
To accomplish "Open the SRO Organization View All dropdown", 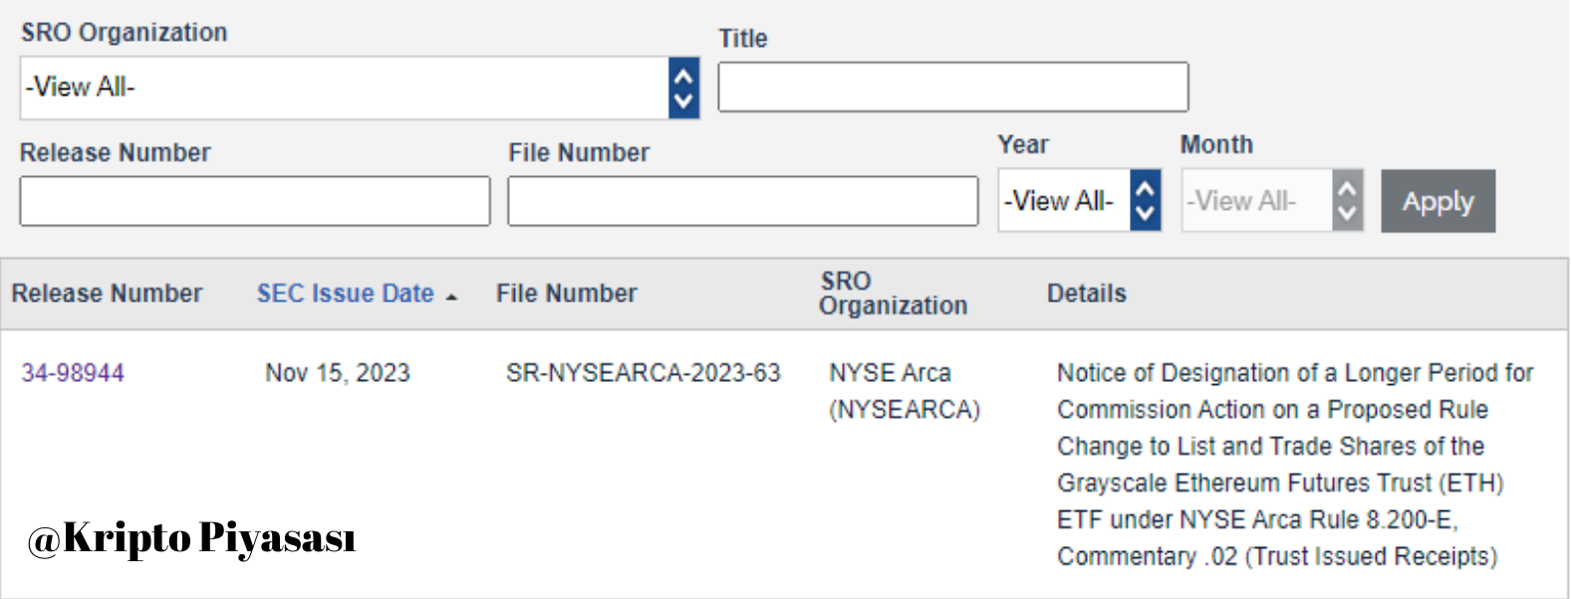I will 344,88.
